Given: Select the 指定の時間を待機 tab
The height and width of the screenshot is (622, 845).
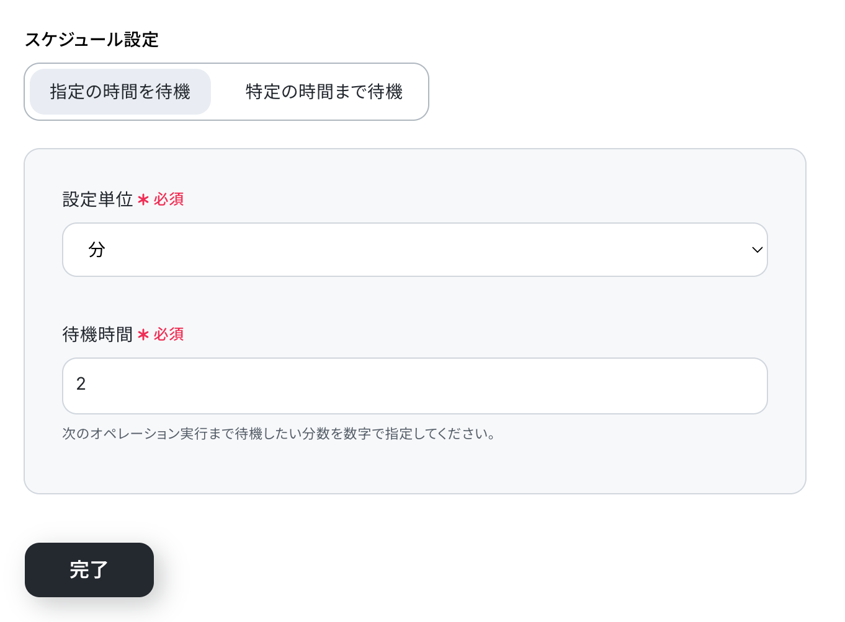Looking at the screenshot, I should (x=120, y=92).
